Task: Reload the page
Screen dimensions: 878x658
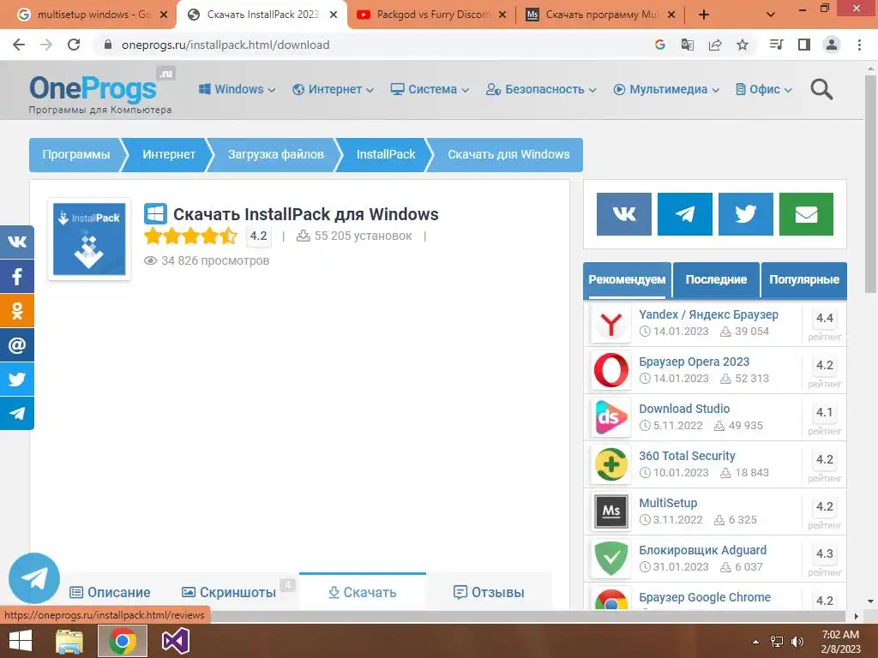Action: (x=74, y=45)
